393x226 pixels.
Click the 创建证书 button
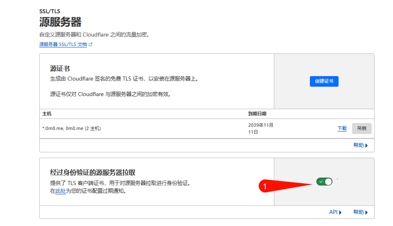point(324,81)
